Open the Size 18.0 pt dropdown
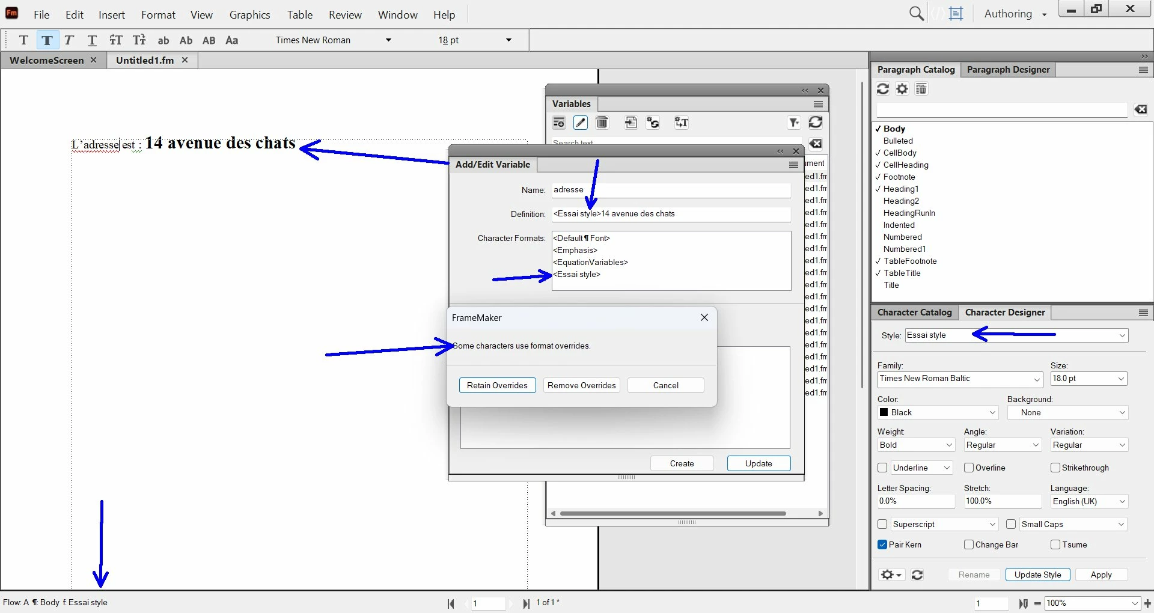The width and height of the screenshot is (1154, 613). (x=1121, y=379)
